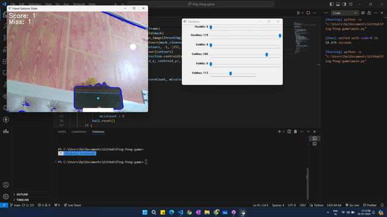Image resolution: width=387 pixels, height=217 pixels.
Task: Maximize the panel with the up chevron
Action: click(x=308, y=131)
